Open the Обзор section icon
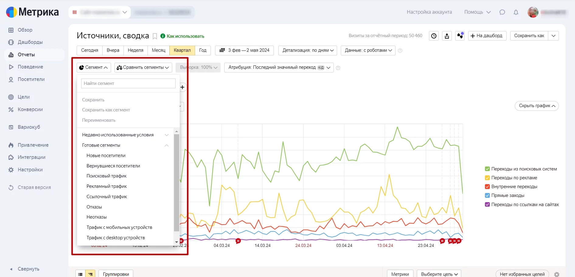575x277 pixels. click(x=11, y=30)
